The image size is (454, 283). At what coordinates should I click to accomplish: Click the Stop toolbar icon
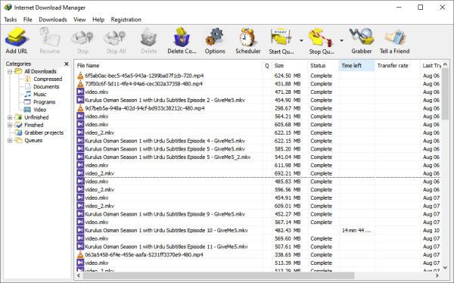[x=82, y=38]
